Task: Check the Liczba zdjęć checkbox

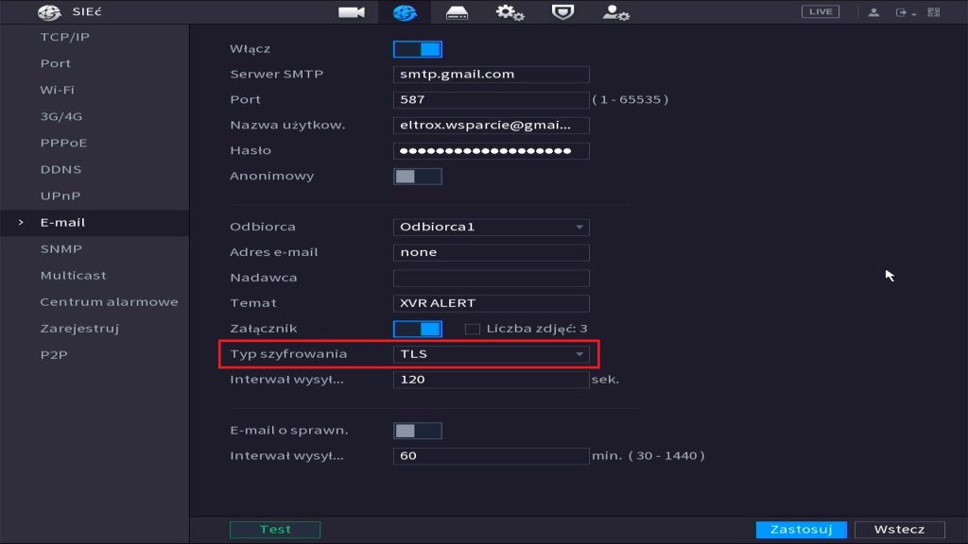Action: pyautogui.click(x=474, y=329)
